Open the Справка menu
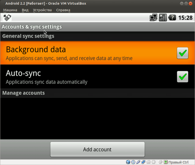Image resolution: width=195 pixels, height=165 pixels. click(63, 10)
